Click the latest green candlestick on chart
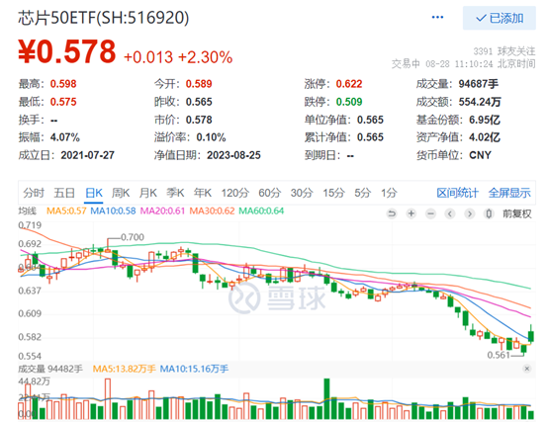 [x=531, y=335]
